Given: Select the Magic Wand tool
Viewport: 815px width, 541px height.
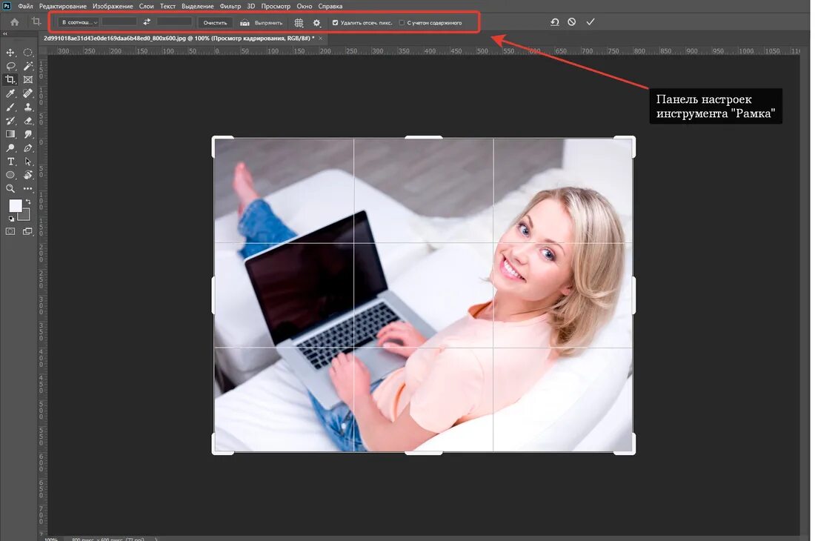Looking at the screenshot, I should tap(28, 66).
